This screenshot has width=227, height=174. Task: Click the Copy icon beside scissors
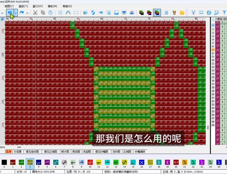43,13
